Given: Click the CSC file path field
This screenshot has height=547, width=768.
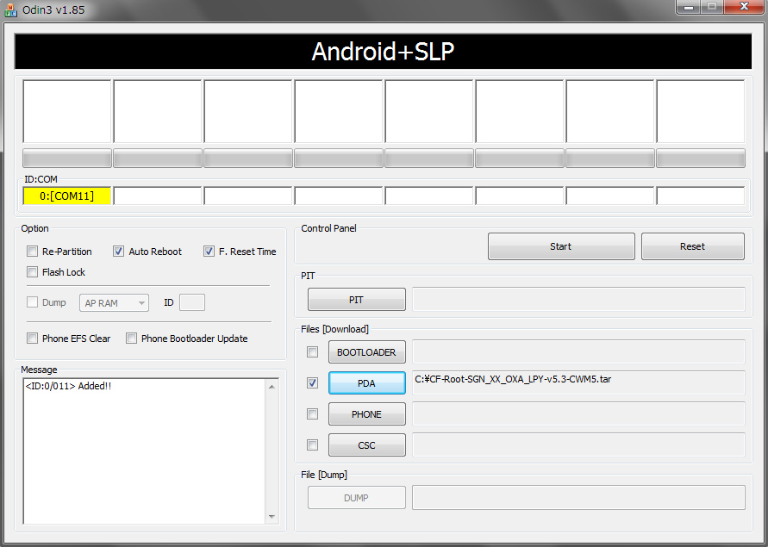Looking at the screenshot, I should tap(578, 444).
